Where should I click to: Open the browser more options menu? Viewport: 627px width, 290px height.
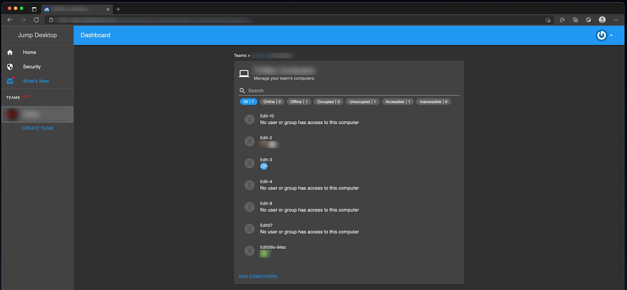click(x=616, y=20)
